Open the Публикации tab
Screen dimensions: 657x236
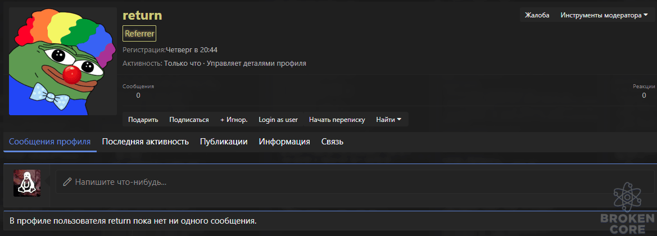(224, 142)
